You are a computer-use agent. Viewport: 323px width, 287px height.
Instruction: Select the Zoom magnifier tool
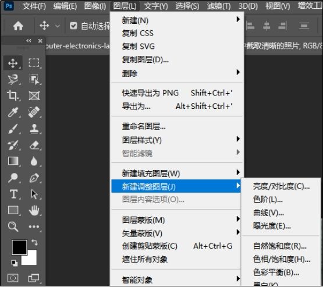point(13,226)
